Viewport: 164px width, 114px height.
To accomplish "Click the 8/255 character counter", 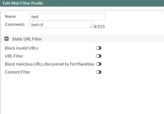I will pos(99,27).
